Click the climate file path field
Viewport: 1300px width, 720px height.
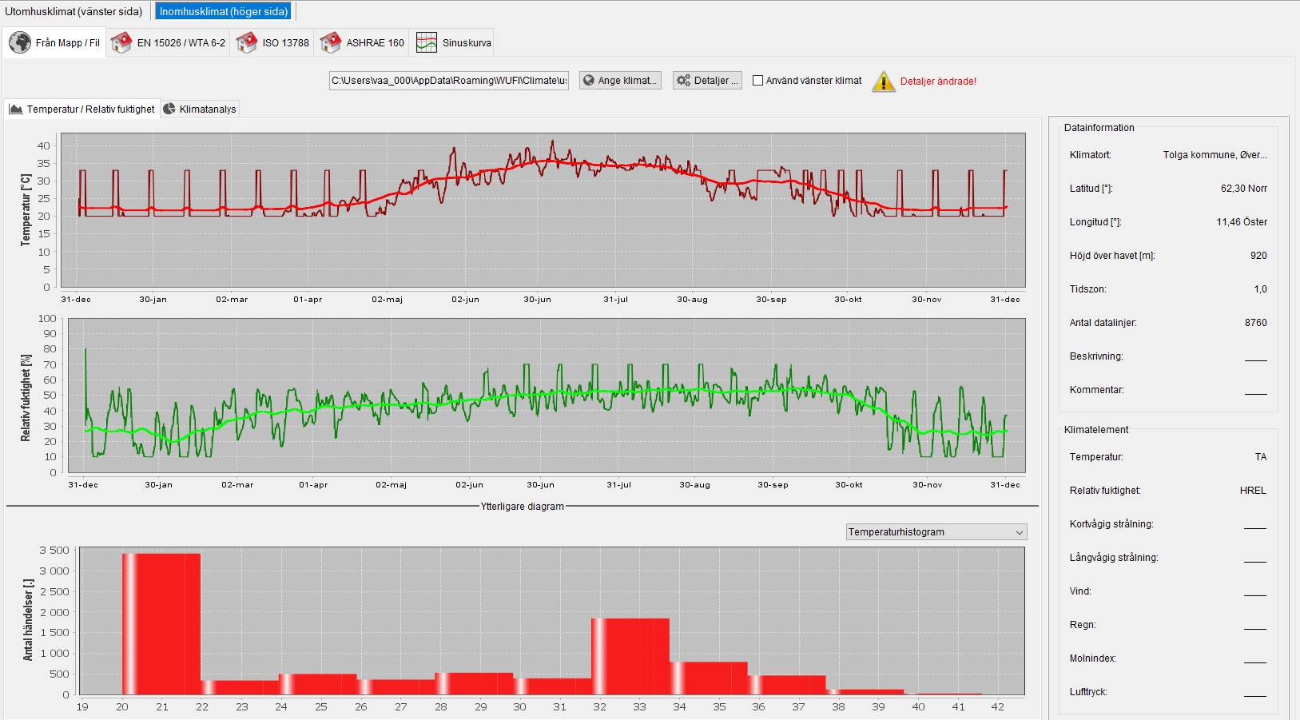pyautogui.click(x=448, y=81)
